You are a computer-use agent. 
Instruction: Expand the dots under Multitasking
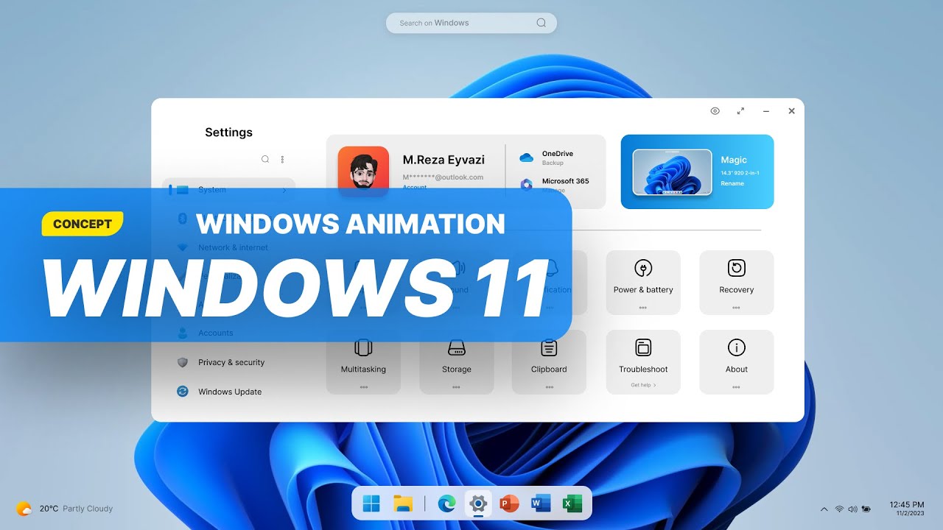click(363, 387)
